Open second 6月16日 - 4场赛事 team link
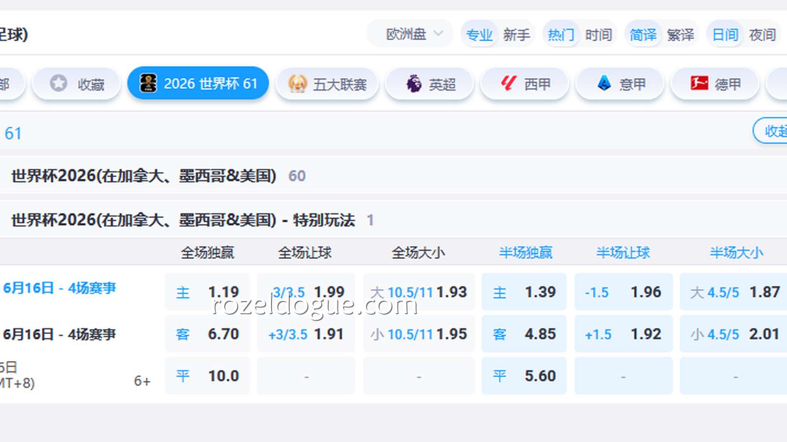787x442 pixels. [60, 334]
